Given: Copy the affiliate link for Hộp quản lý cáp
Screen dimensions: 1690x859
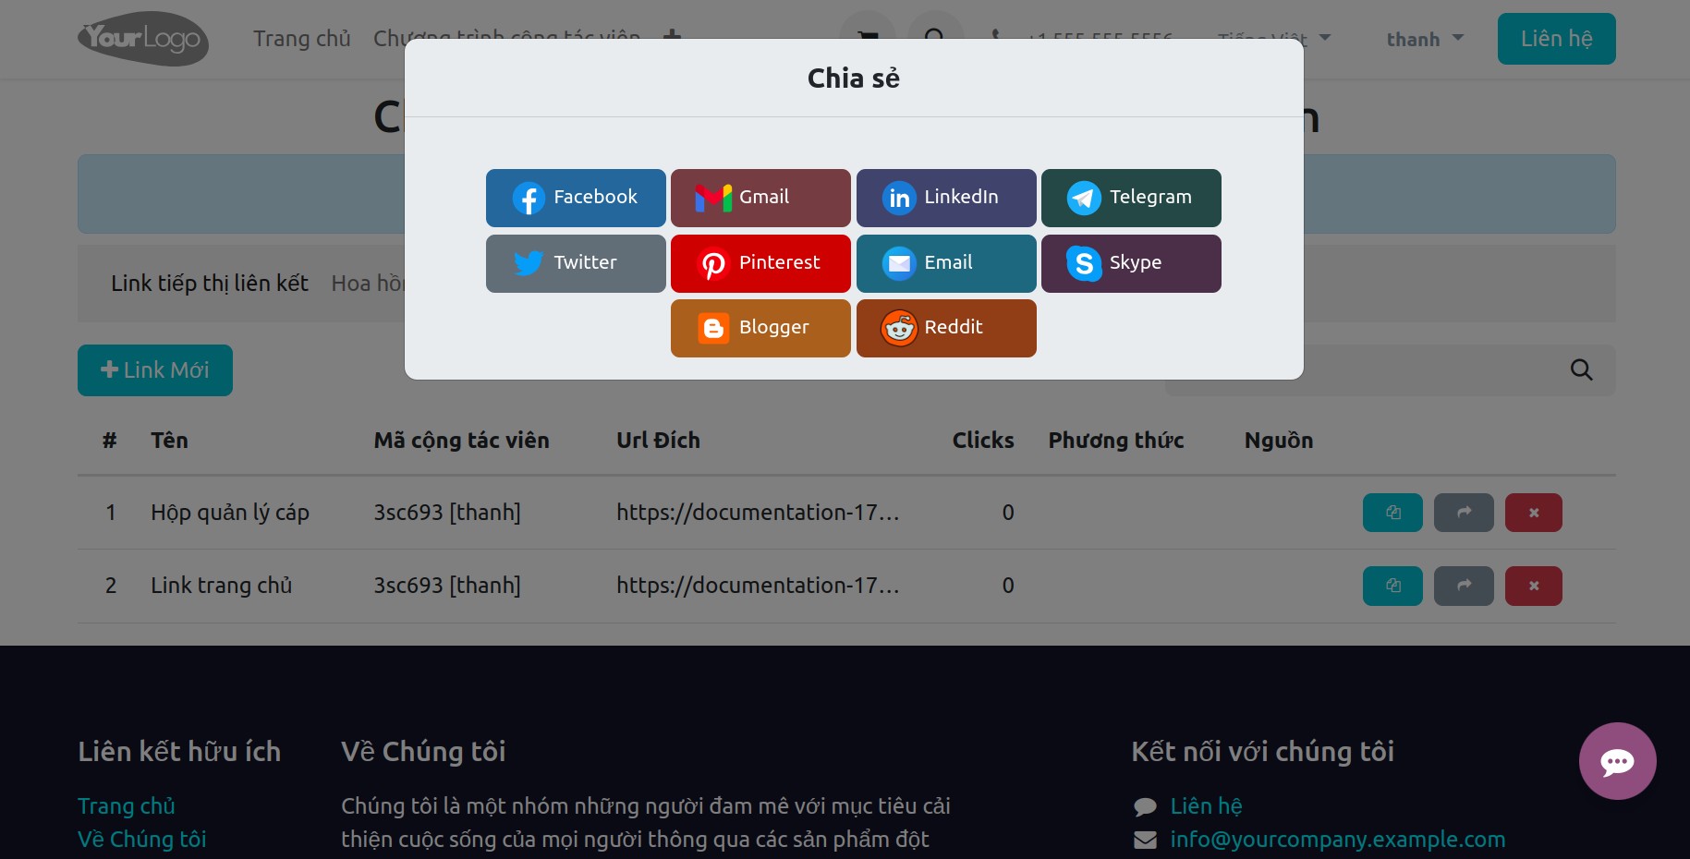Looking at the screenshot, I should click(1392, 512).
